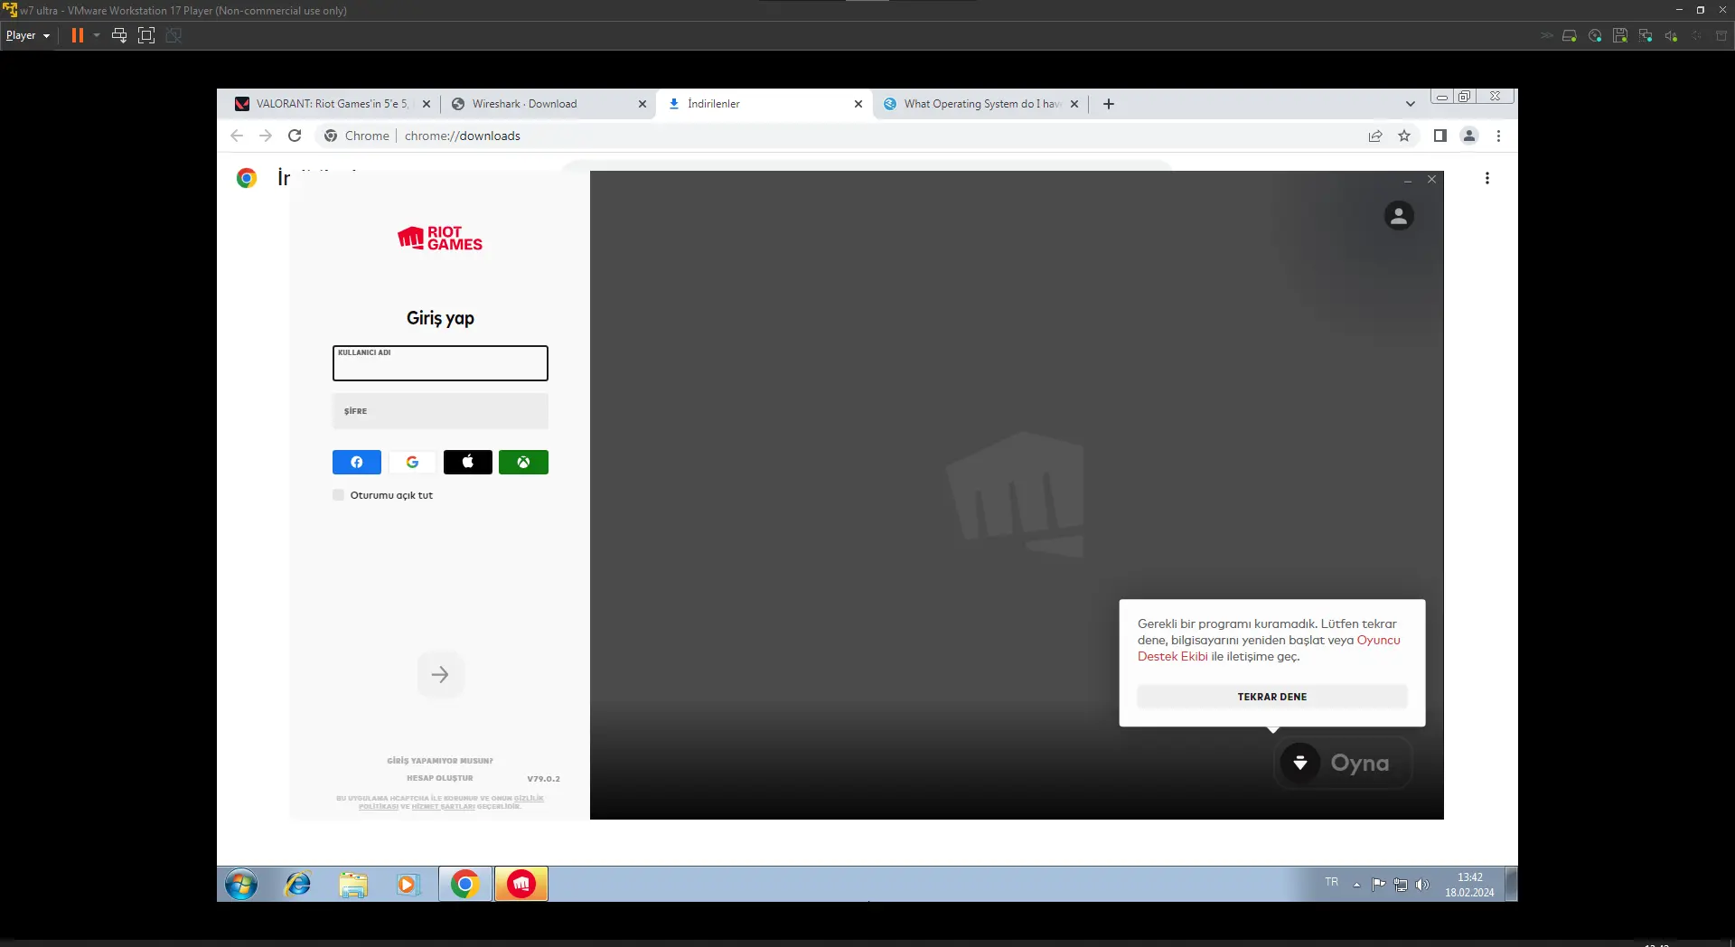Open the Chrome tab search dropdown

point(1410,104)
